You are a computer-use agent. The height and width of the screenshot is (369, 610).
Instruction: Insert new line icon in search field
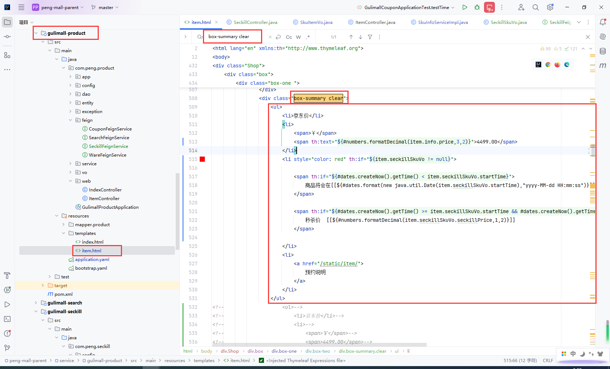click(x=278, y=37)
